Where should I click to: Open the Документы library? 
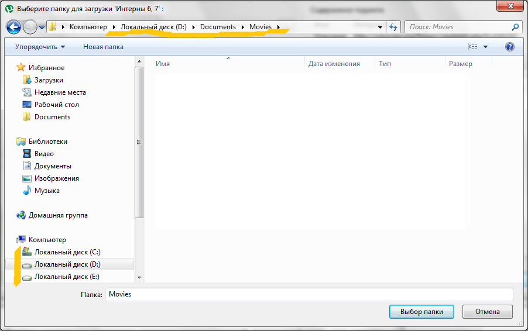click(53, 166)
